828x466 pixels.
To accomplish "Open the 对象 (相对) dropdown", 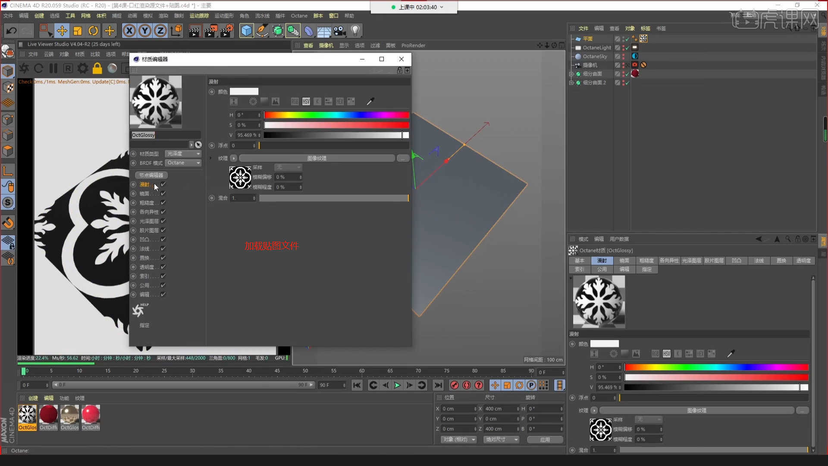I will 459,439.
